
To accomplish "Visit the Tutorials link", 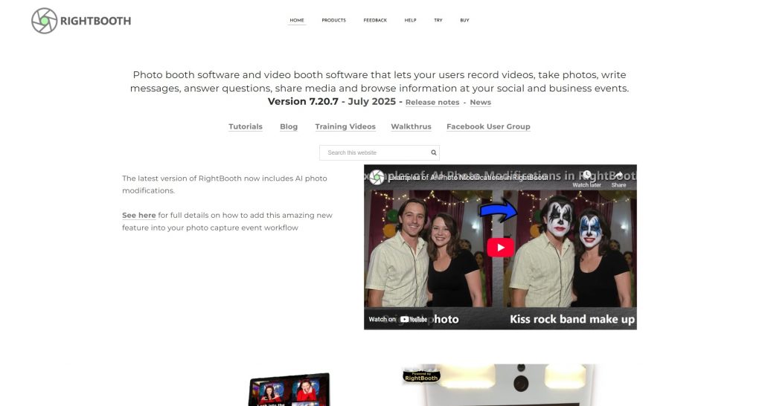I will click(x=246, y=126).
